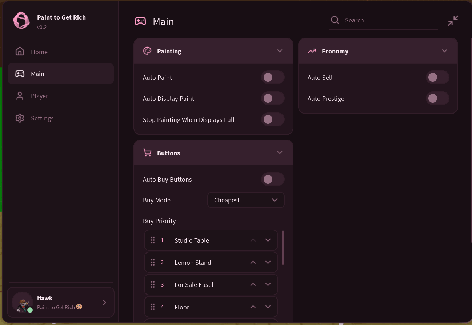
Task: Switch on Auto Sell
Action: click(437, 77)
